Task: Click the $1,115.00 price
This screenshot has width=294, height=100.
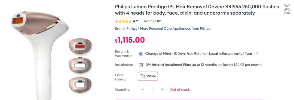Action: [x=130, y=40]
